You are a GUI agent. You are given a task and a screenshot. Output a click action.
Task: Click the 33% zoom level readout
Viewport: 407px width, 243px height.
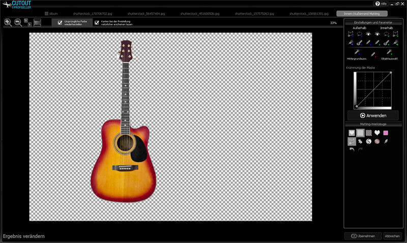point(333,23)
